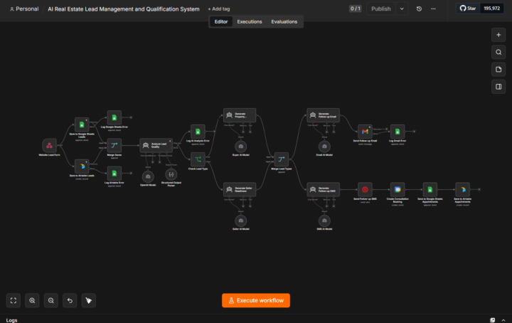Select the Merge Saves node

click(x=114, y=145)
